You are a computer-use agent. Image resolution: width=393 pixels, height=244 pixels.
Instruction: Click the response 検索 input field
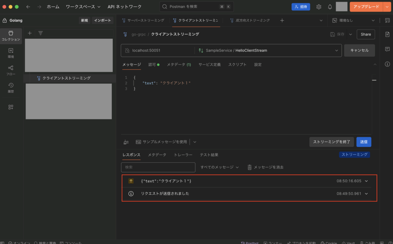click(158, 167)
